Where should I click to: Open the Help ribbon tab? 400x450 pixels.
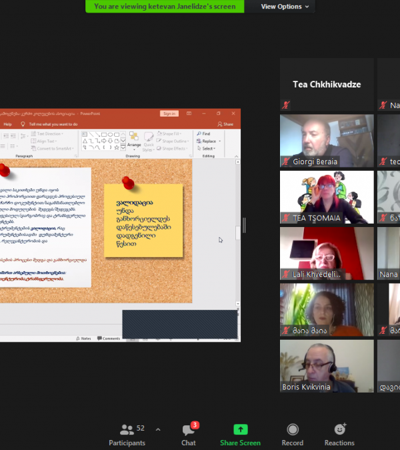[x=8, y=124]
